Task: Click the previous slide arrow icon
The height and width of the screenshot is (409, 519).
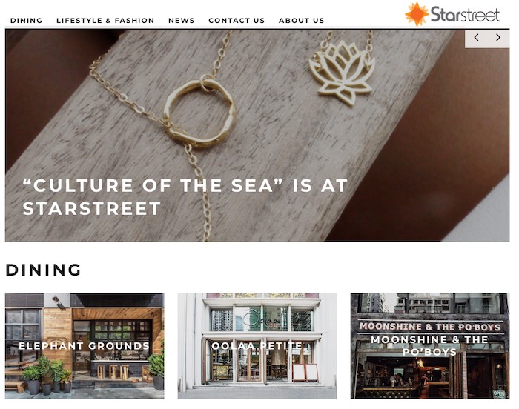Action: tap(476, 37)
